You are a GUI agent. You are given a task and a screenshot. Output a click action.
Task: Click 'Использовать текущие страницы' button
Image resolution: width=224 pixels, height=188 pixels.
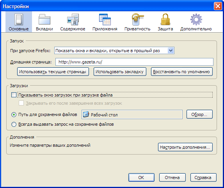click(53, 72)
